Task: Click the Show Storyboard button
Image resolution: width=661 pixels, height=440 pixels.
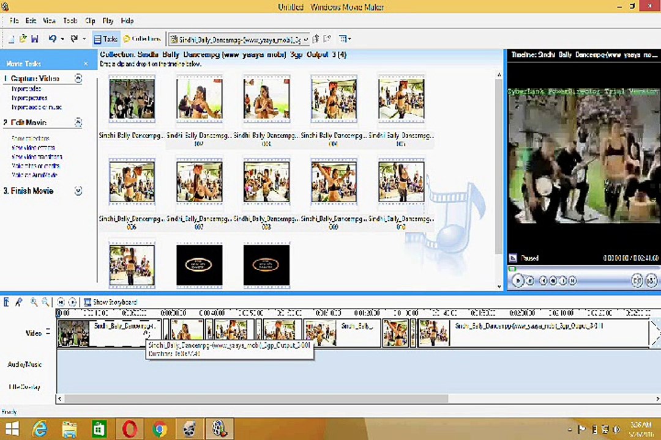Action: pyautogui.click(x=110, y=302)
